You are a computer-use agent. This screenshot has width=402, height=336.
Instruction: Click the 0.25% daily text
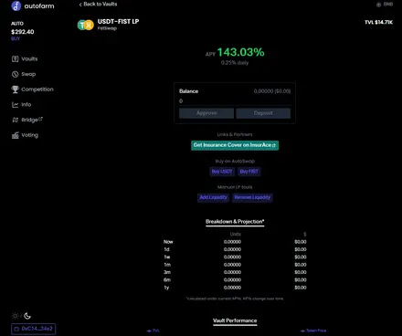click(235, 63)
